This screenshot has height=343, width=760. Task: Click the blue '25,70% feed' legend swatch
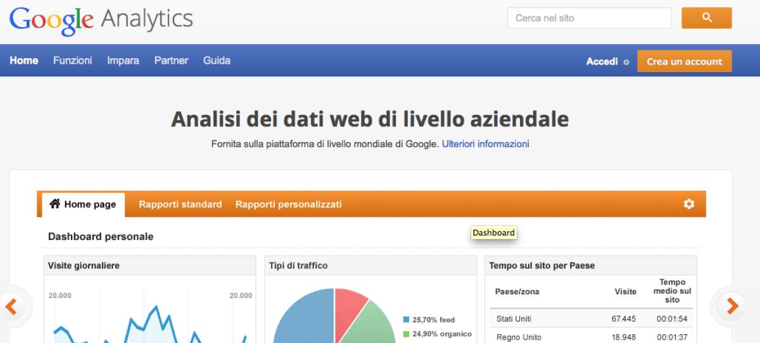pyautogui.click(x=407, y=320)
